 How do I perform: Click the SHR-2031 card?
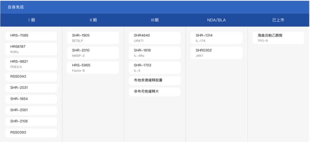31,88
